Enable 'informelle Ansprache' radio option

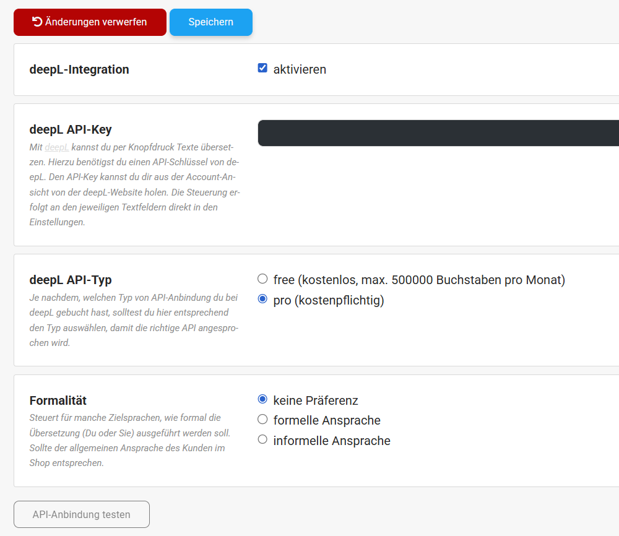coord(262,440)
